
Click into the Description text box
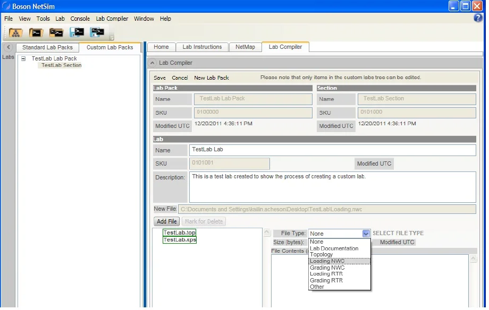coord(332,187)
